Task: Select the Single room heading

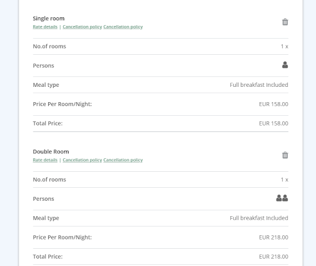Action: (49, 18)
